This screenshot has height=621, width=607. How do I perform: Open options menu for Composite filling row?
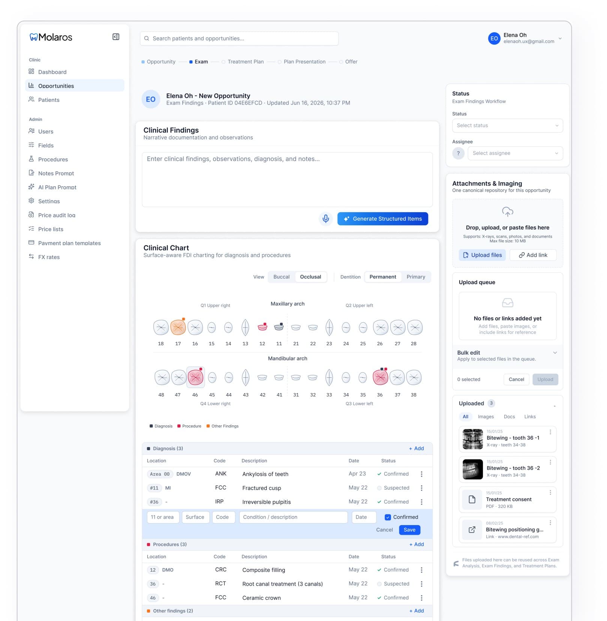click(421, 570)
